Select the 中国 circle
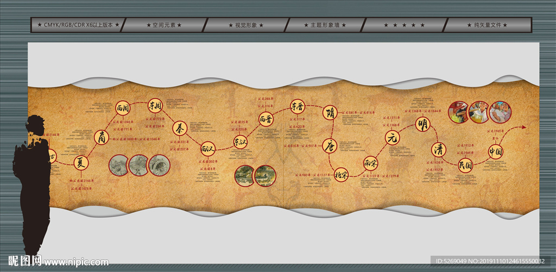This screenshot has height=272, width=556. click(x=496, y=152)
